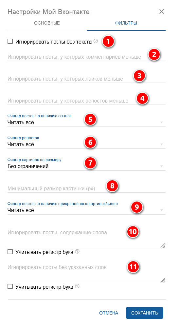Click help icon next to second "Учитывать регистр букв"

77,286
